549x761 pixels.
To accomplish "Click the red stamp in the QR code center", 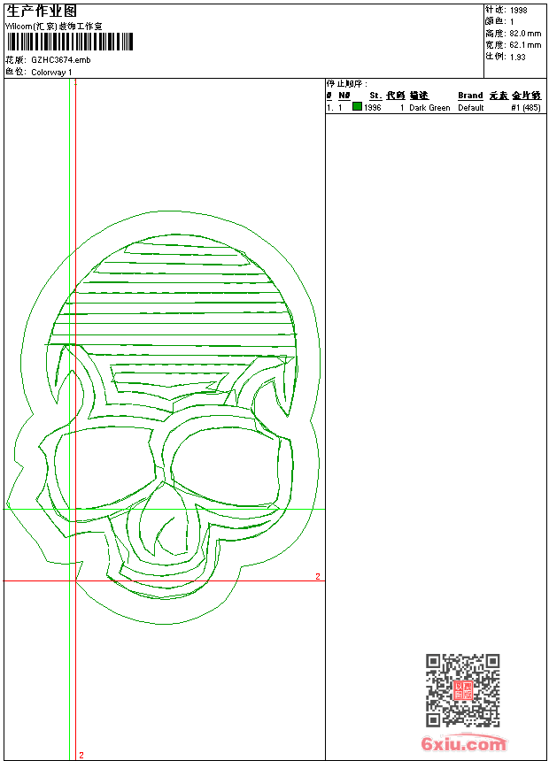I will coord(462,690).
